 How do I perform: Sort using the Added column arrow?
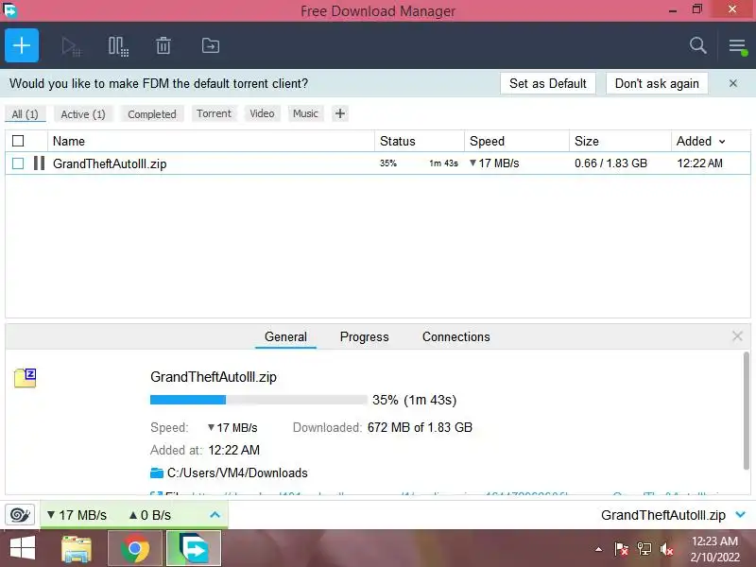tap(722, 141)
